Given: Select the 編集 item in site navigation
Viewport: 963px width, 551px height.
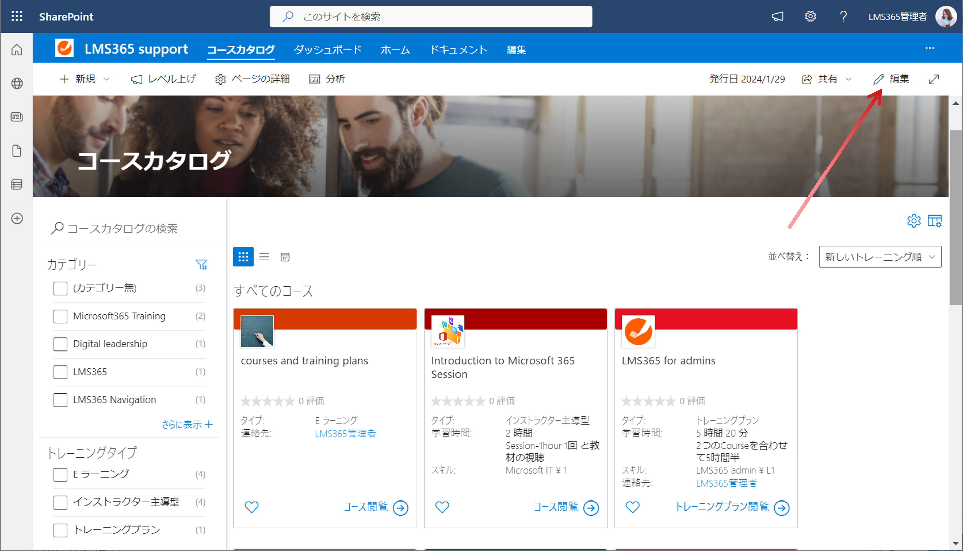Looking at the screenshot, I should (516, 49).
